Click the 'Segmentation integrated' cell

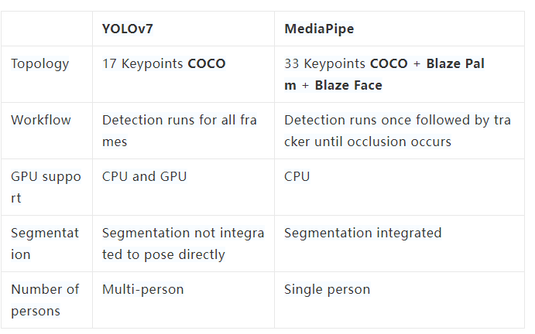[362, 233]
